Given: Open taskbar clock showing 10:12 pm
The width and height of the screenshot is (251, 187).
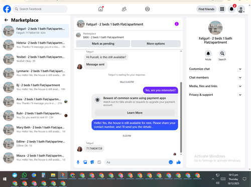Looking at the screenshot, I should click(x=233, y=179).
